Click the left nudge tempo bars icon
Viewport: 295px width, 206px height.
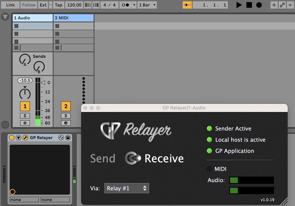pyautogui.click(x=88, y=5)
